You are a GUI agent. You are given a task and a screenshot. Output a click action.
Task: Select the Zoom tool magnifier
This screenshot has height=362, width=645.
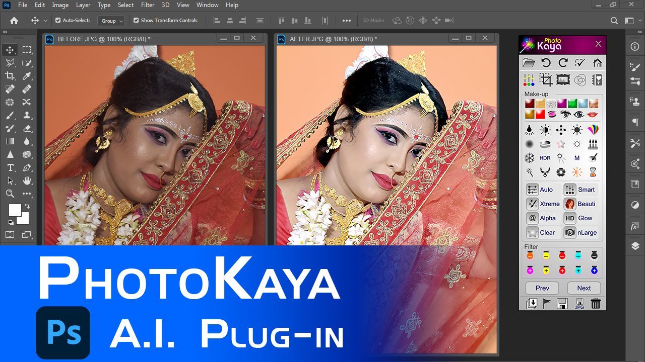click(10, 194)
